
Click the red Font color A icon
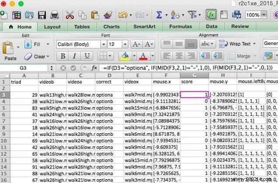click(x=143, y=56)
